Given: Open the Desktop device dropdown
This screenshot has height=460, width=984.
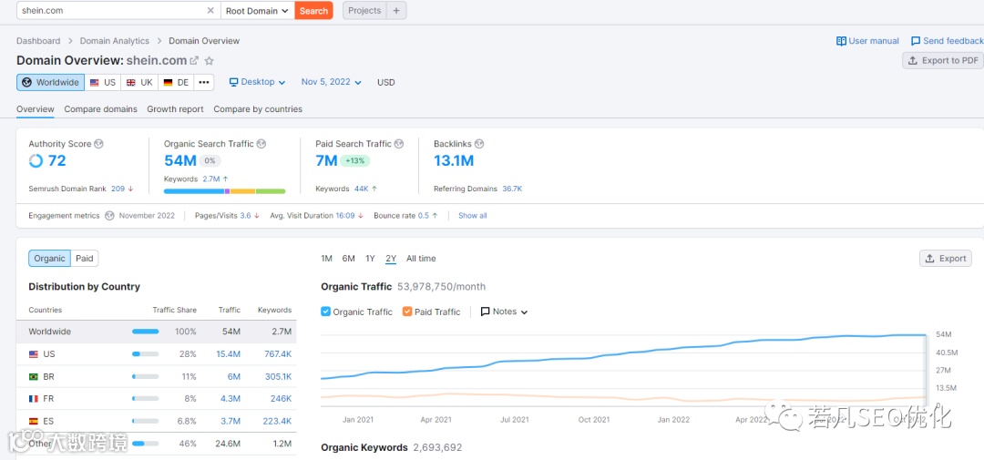Looking at the screenshot, I should (257, 82).
